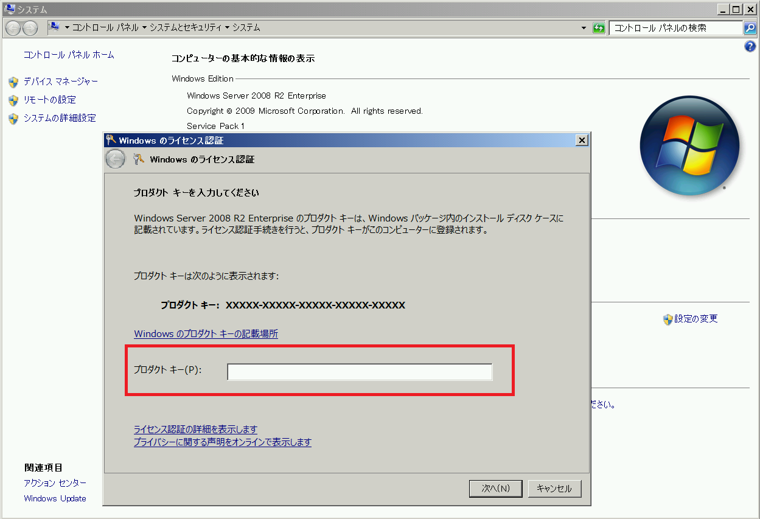Click the key icon in the activation title bar

pyautogui.click(x=111, y=140)
